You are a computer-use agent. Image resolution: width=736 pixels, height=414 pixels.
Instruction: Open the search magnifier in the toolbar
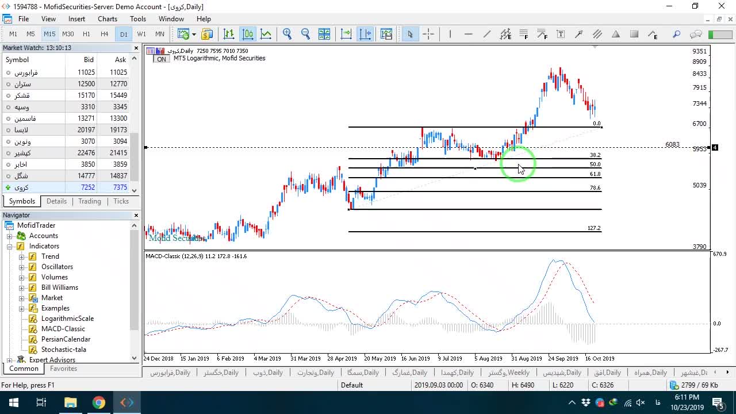(677, 34)
